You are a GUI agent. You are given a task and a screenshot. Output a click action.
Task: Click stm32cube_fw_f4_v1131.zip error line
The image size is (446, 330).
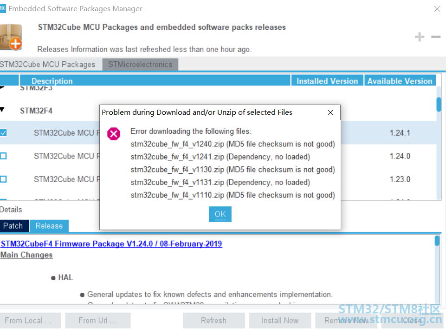click(x=220, y=182)
